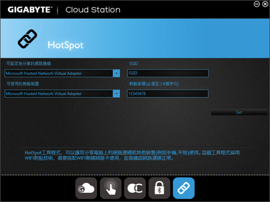The height and width of the screenshot is (202, 270).
Task: Click the large HotSpot chain logo in the header
Action: (28, 39)
